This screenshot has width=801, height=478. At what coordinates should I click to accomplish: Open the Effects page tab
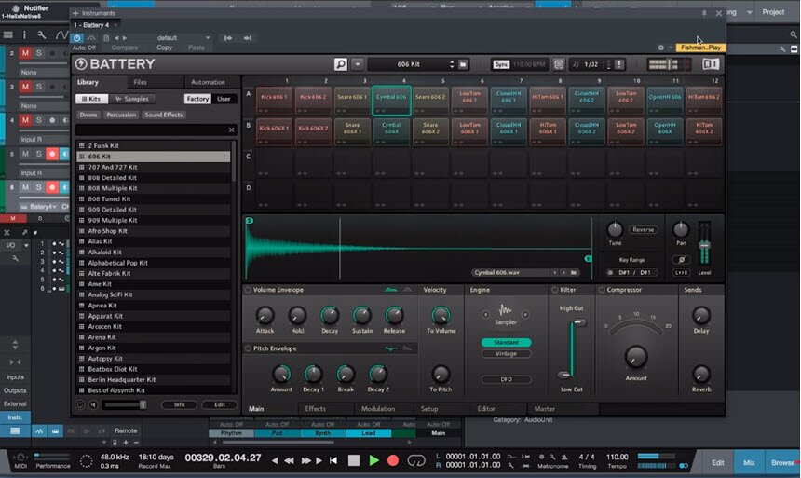click(x=315, y=409)
